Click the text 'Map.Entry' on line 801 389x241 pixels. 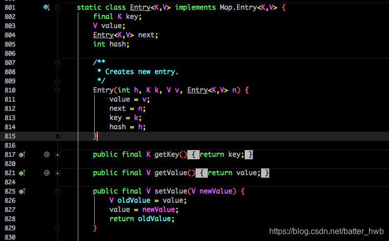point(238,8)
